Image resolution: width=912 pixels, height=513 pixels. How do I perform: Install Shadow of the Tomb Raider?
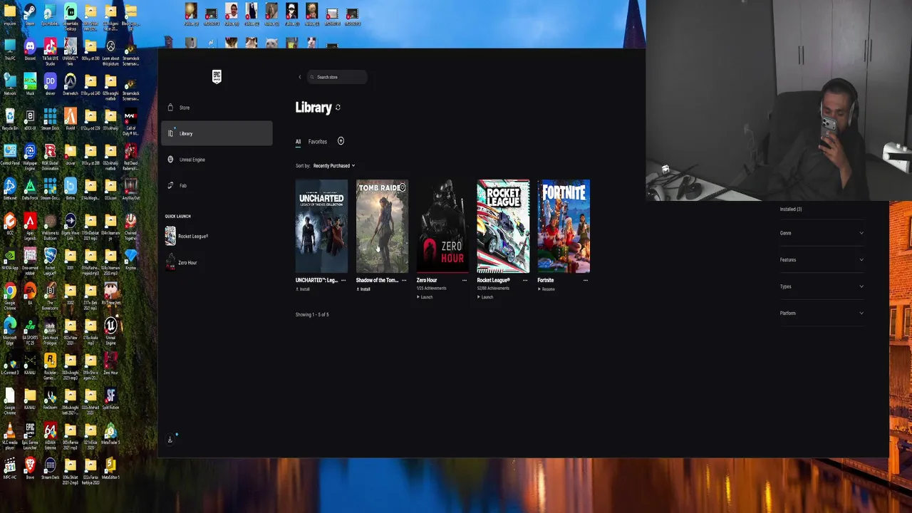363,289
